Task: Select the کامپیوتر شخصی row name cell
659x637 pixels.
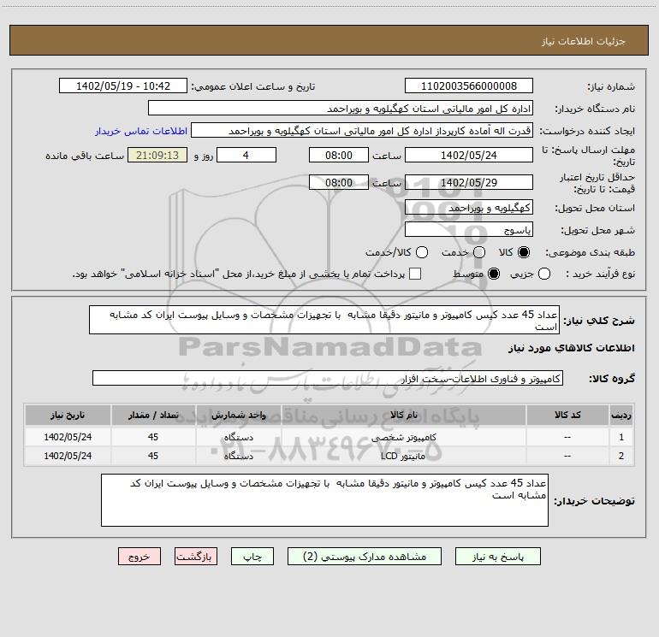Action: click(403, 437)
